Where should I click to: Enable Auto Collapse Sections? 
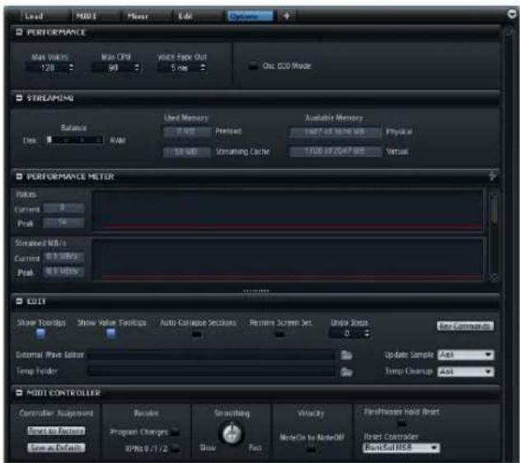point(197,334)
